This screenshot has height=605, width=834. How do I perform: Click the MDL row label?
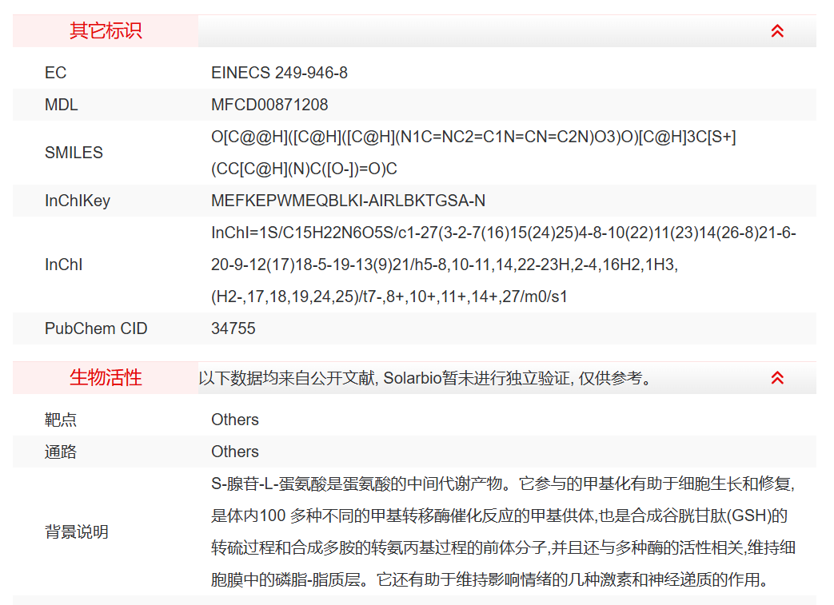pyautogui.click(x=61, y=105)
